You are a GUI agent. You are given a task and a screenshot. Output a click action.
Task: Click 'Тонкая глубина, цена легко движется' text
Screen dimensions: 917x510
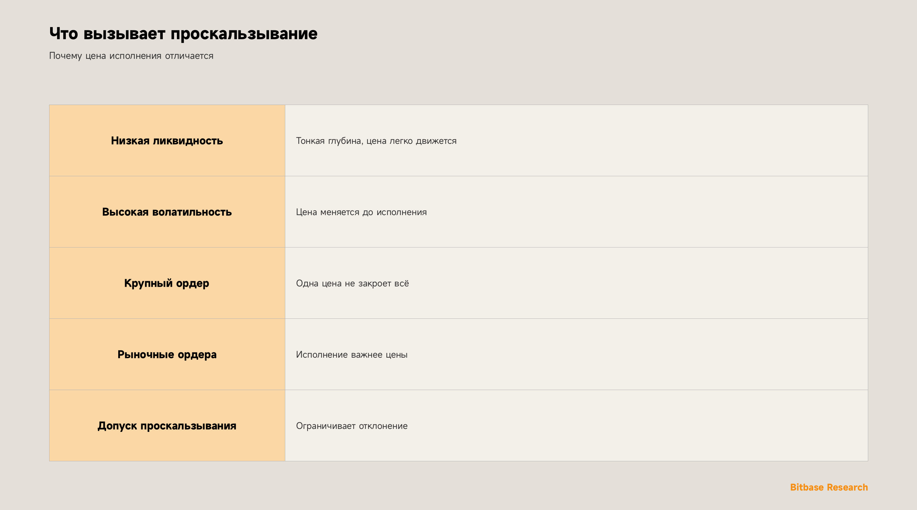click(376, 141)
